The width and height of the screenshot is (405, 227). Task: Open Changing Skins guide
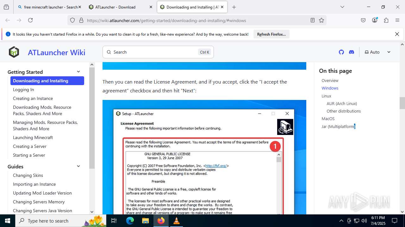[28, 175]
